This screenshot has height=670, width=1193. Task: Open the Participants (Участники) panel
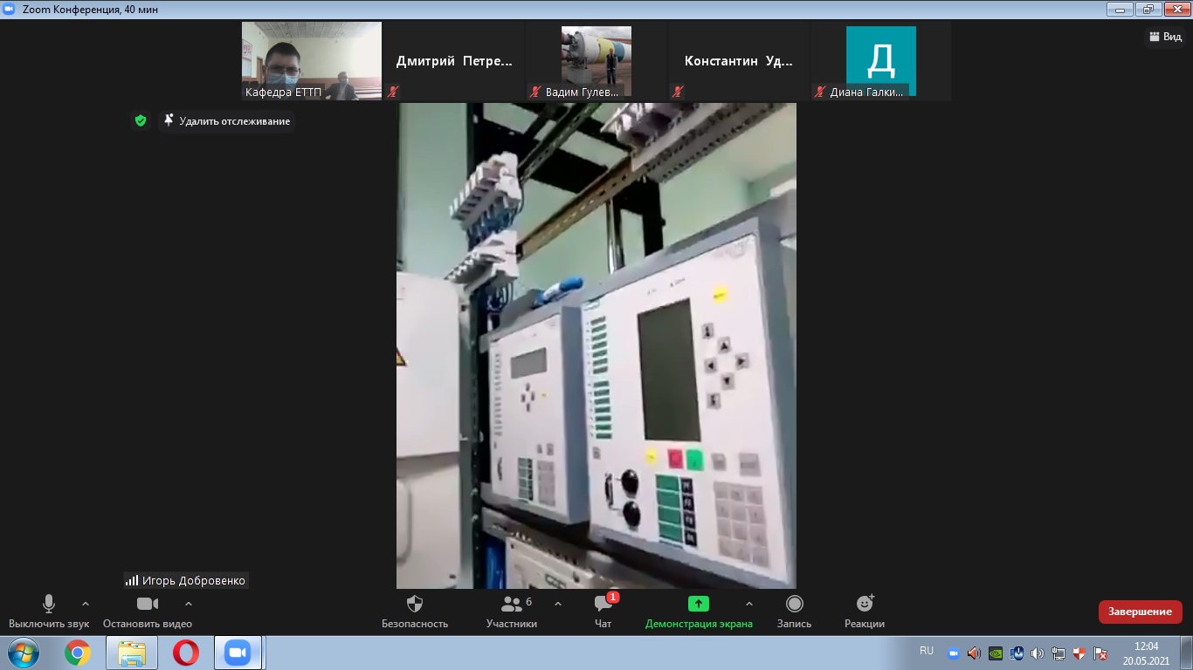pyautogui.click(x=512, y=610)
